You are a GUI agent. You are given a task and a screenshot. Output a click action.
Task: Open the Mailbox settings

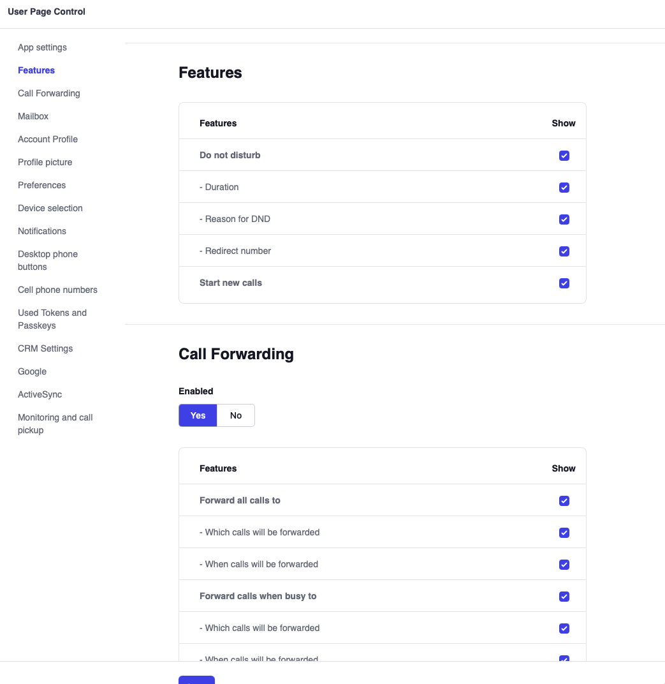tap(33, 116)
